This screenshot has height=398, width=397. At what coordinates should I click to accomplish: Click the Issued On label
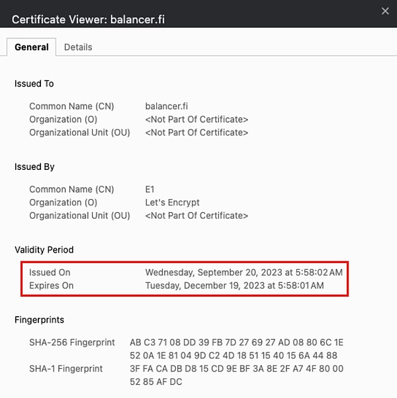pos(50,272)
